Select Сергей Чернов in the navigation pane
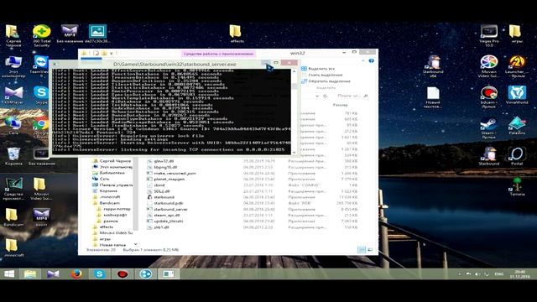537x302 pixels. (112, 161)
